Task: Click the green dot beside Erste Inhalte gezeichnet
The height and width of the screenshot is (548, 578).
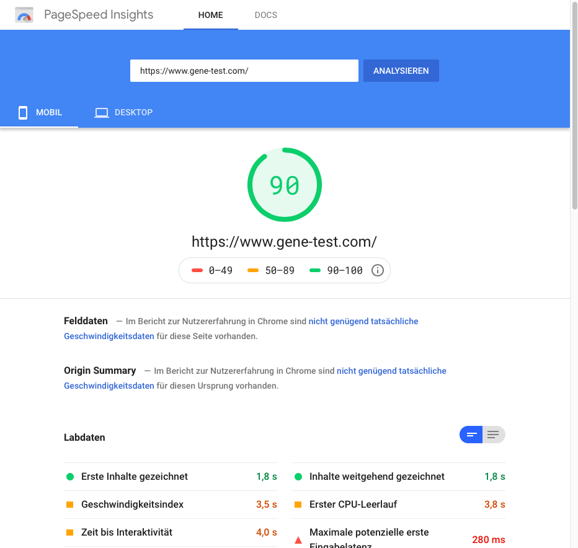Action: [69, 477]
